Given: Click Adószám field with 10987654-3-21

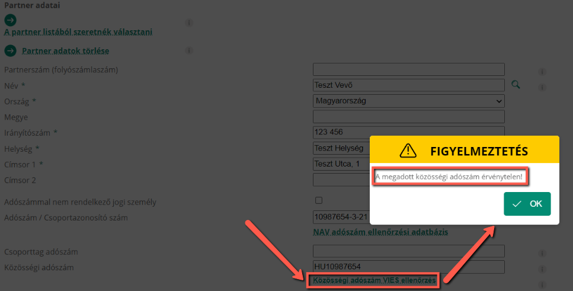Looking at the screenshot, I should pos(341,217).
